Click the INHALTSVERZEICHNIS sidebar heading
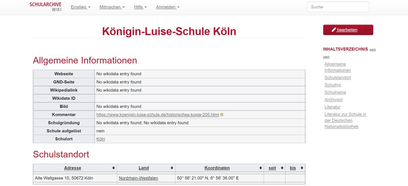408x186 pixels. (x=345, y=49)
